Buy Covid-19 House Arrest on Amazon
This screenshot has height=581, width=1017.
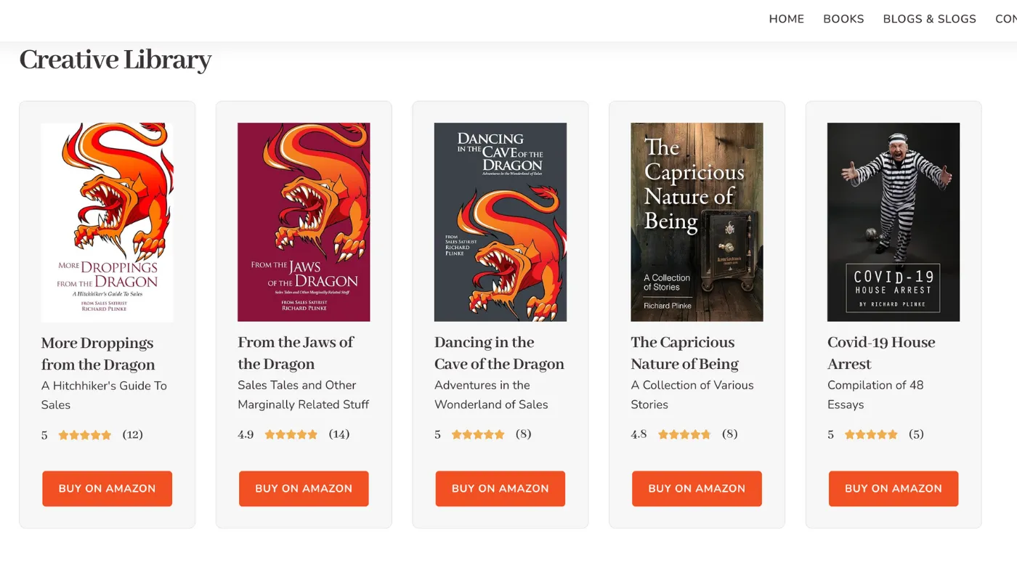pos(894,489)
